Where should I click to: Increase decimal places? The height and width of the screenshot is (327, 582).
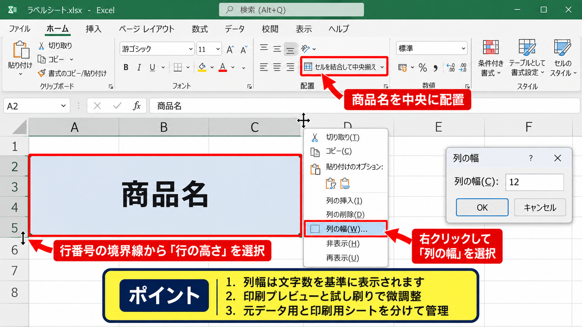point(450,67)
